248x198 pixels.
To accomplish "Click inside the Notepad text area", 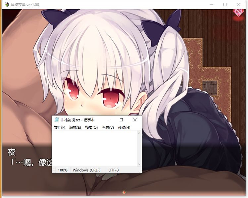I will click(95, 149).
